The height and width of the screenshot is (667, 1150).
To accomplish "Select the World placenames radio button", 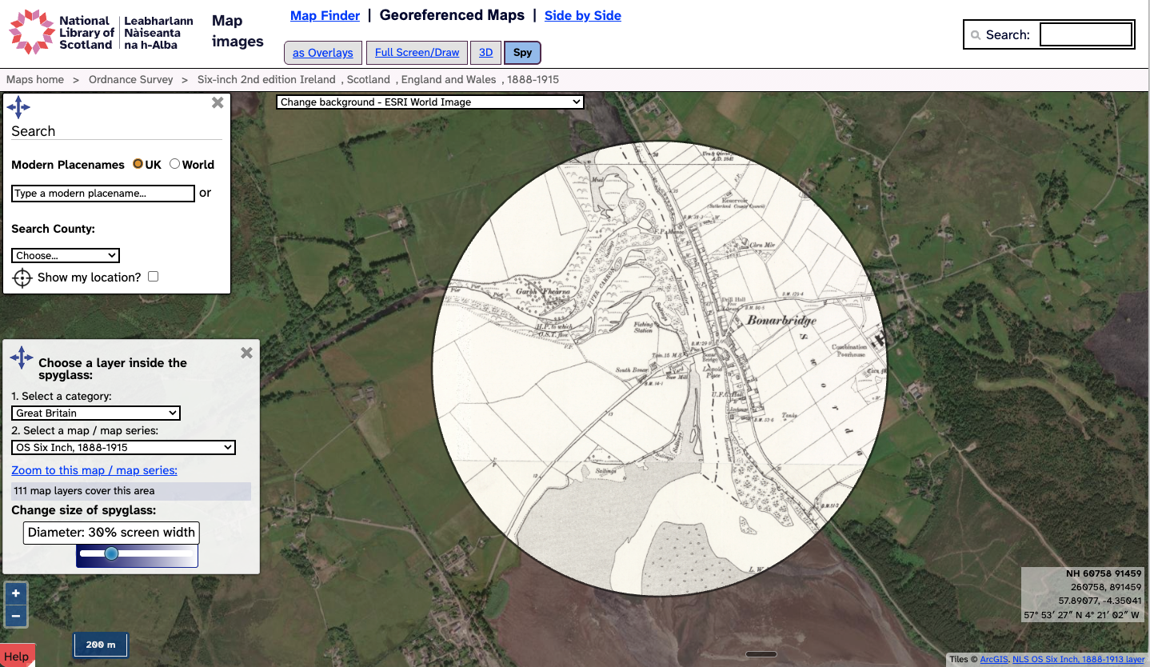I will point(174,164).
